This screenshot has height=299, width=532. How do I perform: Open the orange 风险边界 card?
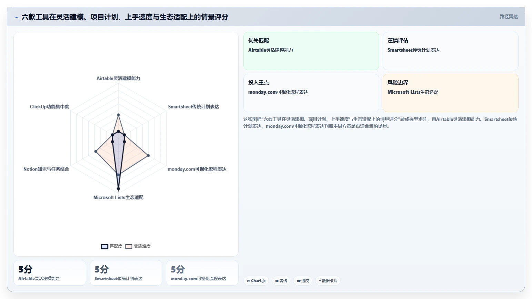(451, 93)
